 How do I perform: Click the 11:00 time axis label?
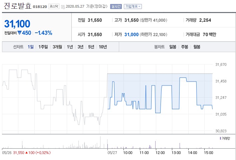[x=144, y=153]
